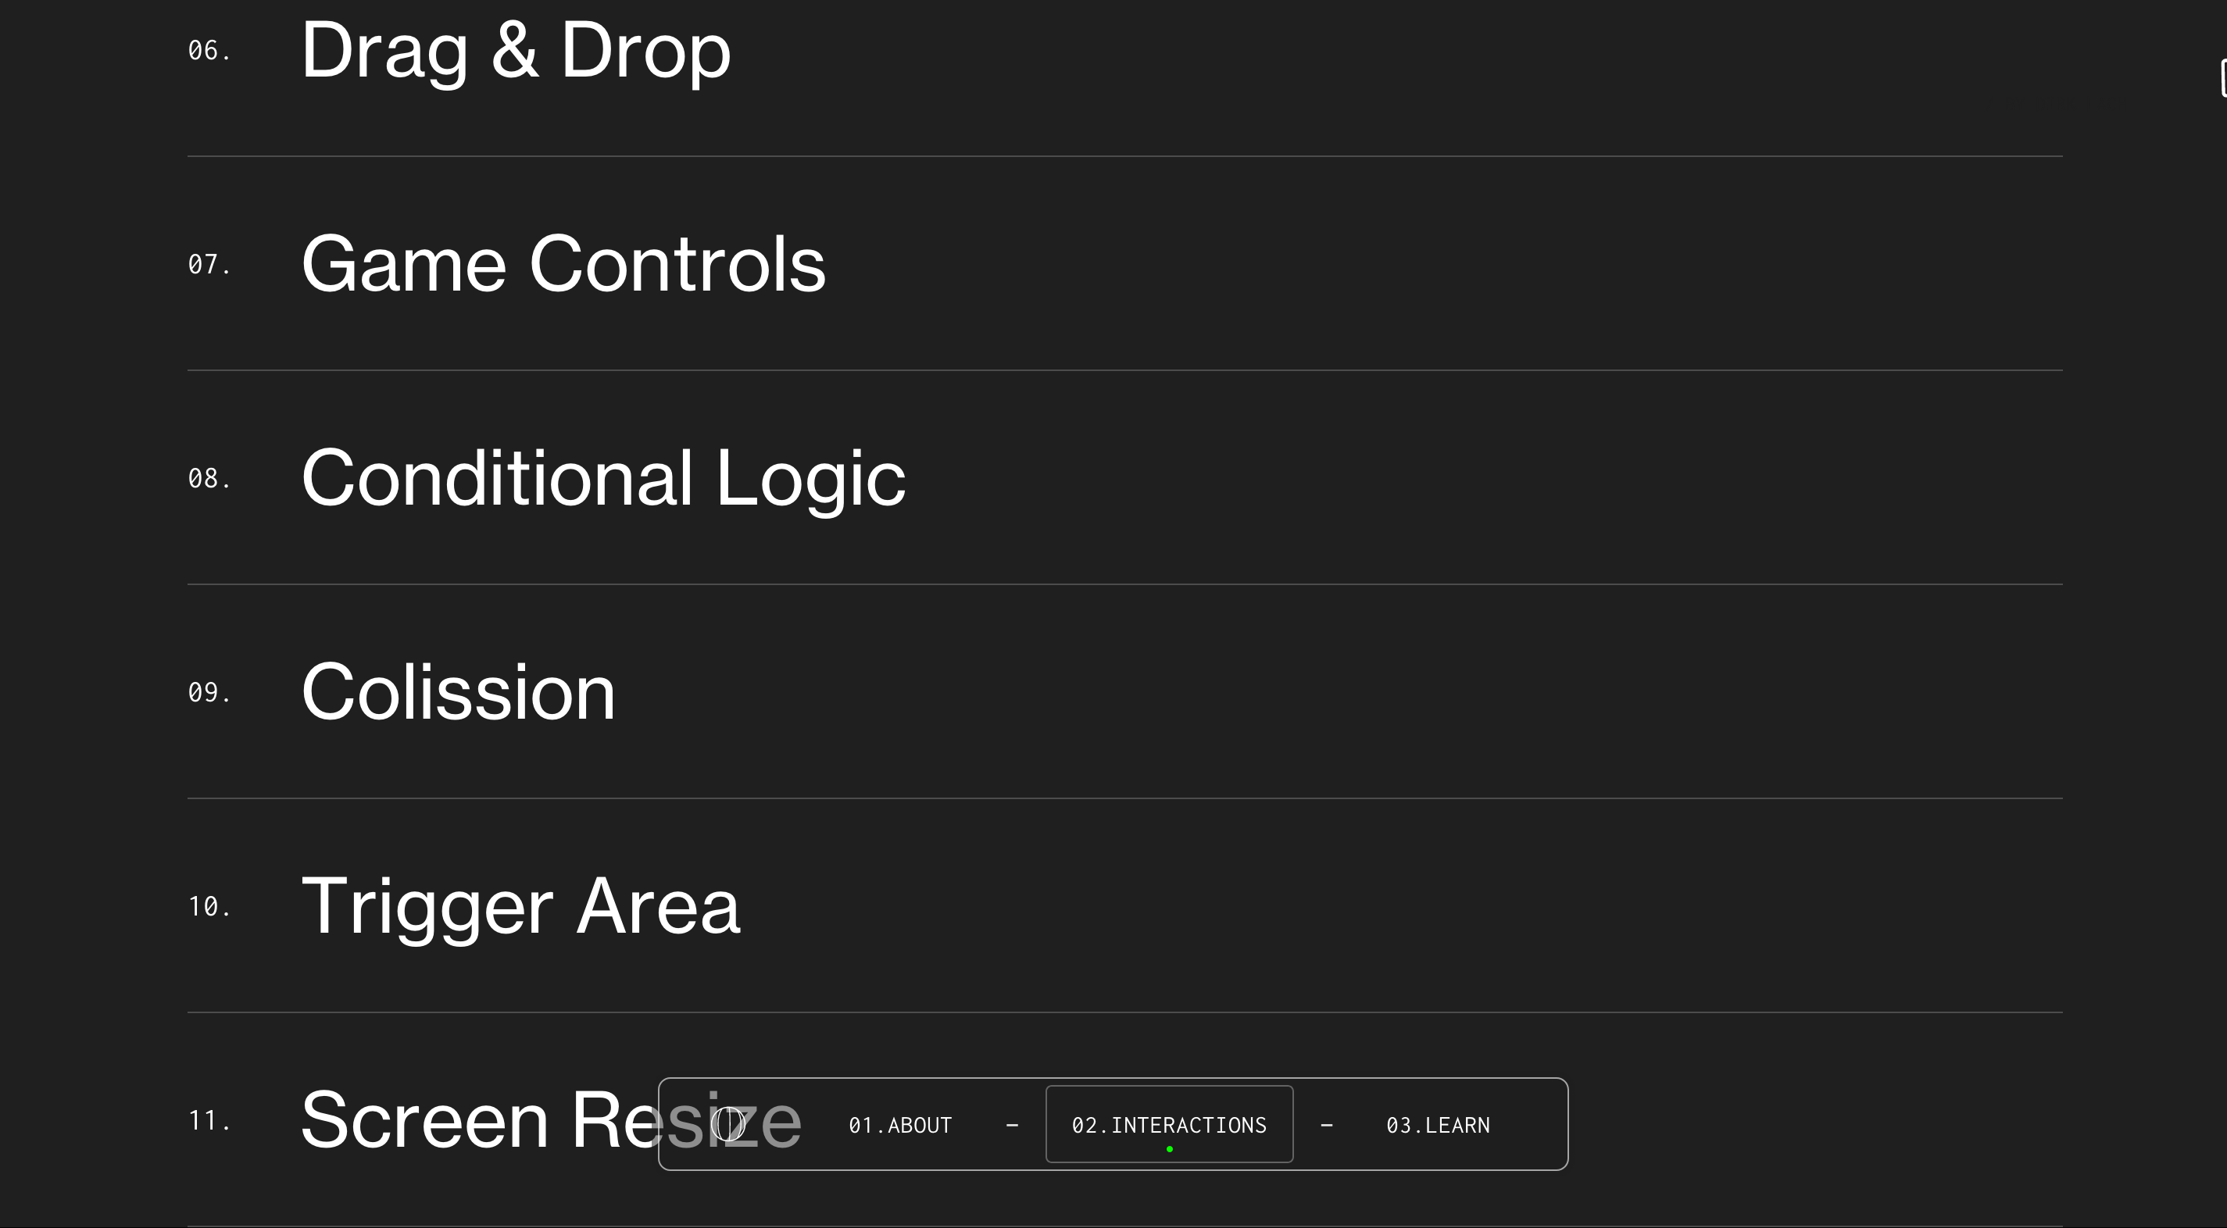Click the dash between ABOUT and INTERACTIONS
Viewport: 2227px width, 1228px height.
click(x=1013, y=1125)
